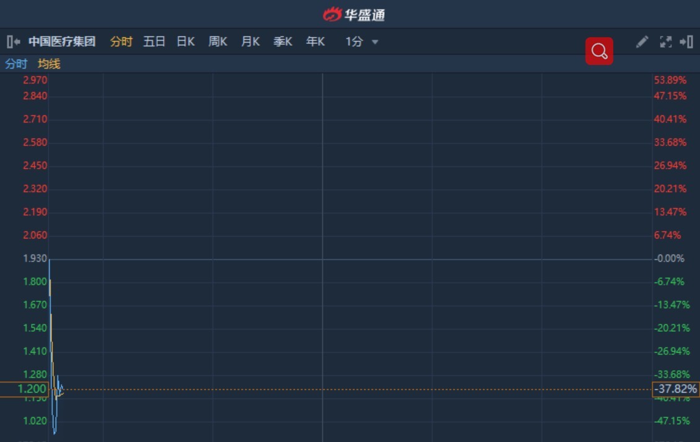Click the -0.00% axis label

[x=669, y=259]
